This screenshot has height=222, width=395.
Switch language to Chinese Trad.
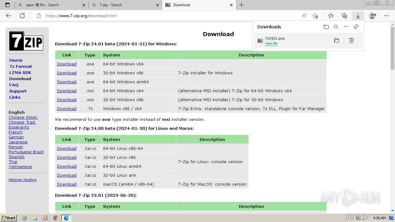point(22,122)
